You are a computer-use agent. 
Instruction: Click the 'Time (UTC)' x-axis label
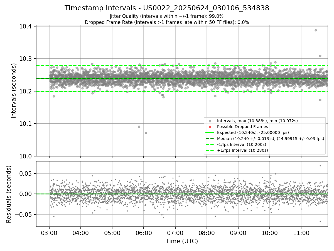182,241
